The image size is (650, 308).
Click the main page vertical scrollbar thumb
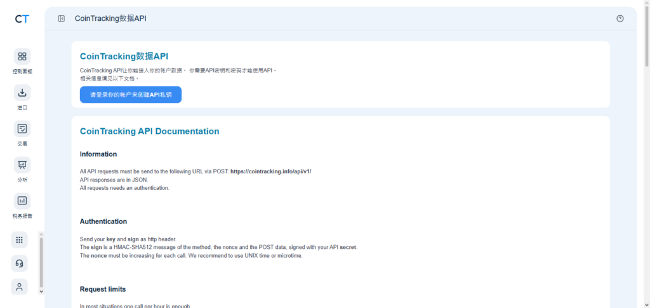646,36
